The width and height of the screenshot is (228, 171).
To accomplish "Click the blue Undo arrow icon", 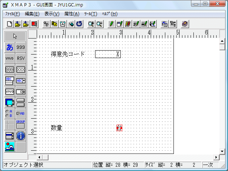I will click(79, 24).
